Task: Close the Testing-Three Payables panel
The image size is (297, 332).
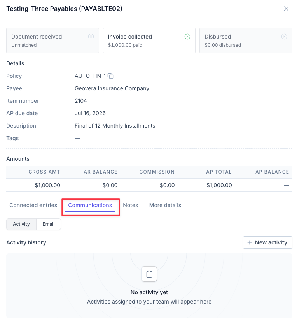Action: tap(286, 9)
